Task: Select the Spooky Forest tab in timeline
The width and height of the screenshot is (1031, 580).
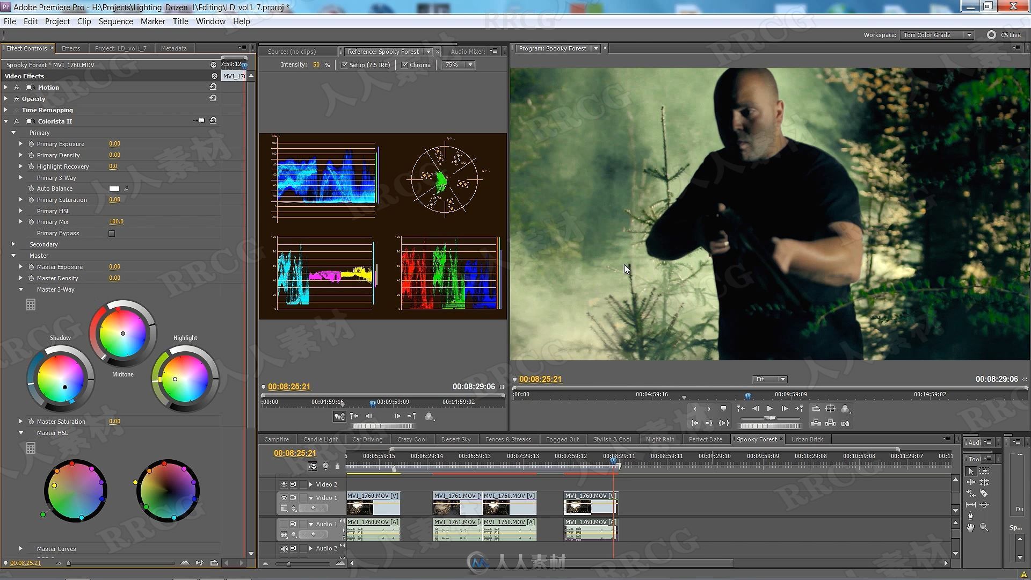Action: tap(756, 439)
